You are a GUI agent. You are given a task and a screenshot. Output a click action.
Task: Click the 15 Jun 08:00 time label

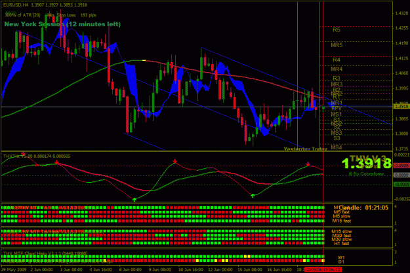point(250,269)
